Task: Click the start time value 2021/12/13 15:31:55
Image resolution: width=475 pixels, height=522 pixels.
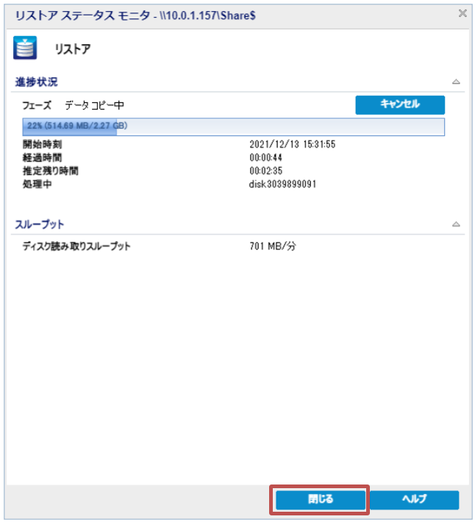Action: [292, 144]
